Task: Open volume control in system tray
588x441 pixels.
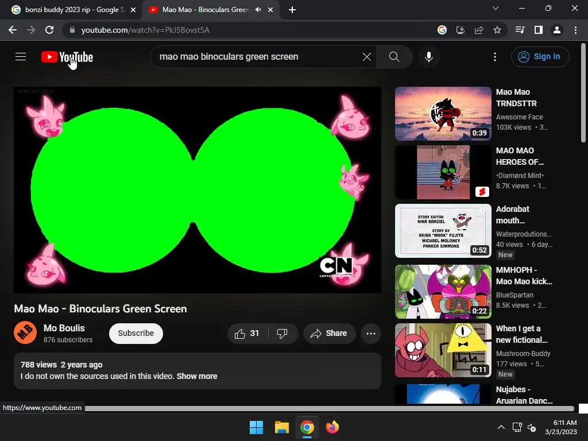Action: coord(531,427)
